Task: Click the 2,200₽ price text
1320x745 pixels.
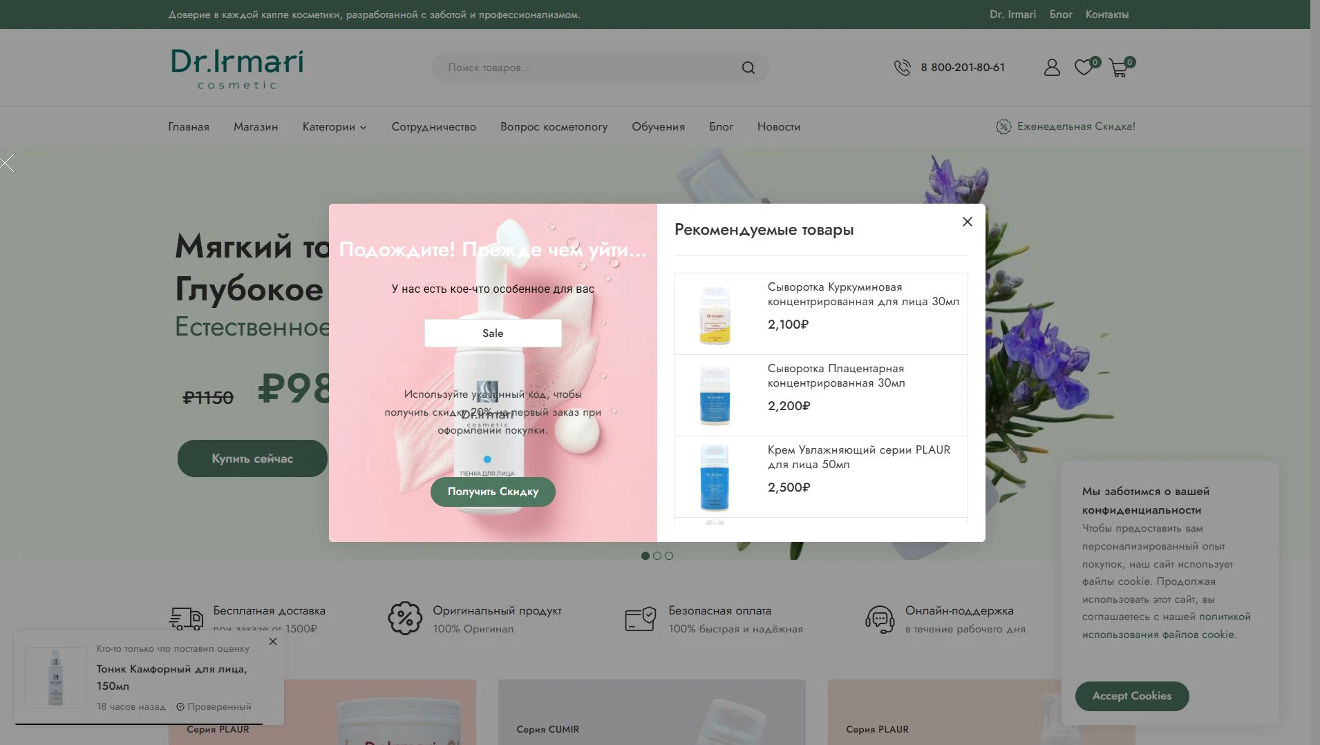Action: click(x=789, y=406)
